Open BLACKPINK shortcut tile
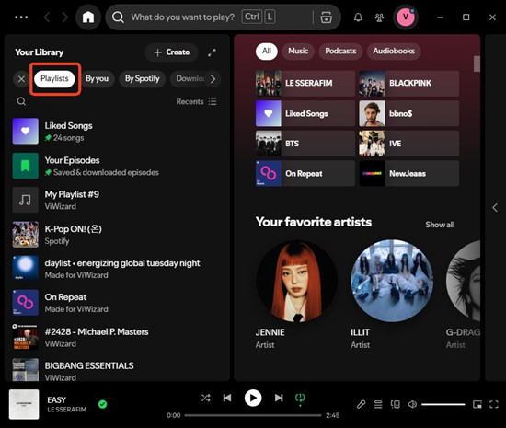This screenshot has height=428, width=506. (409, 83)
